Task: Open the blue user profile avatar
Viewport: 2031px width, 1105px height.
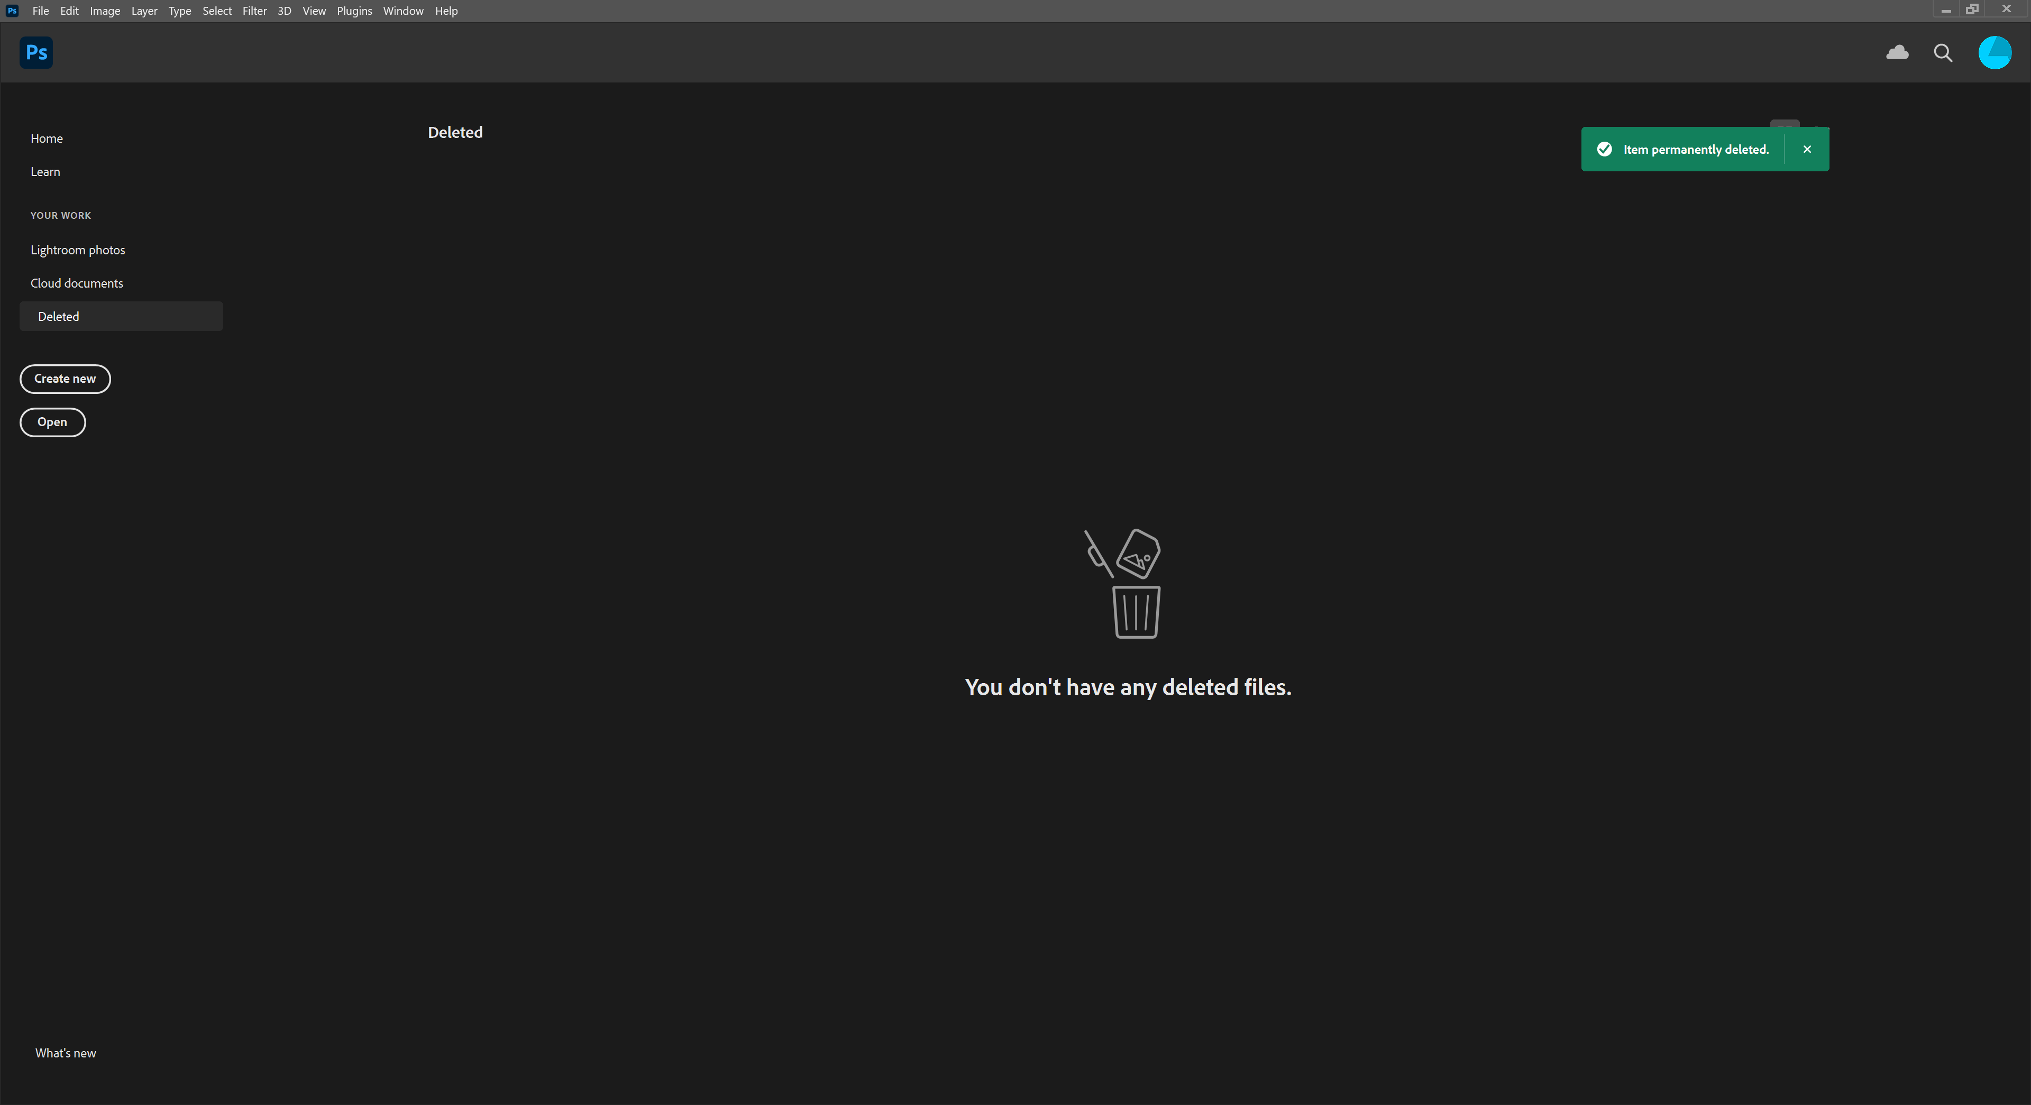Action: coord(1995,53)
